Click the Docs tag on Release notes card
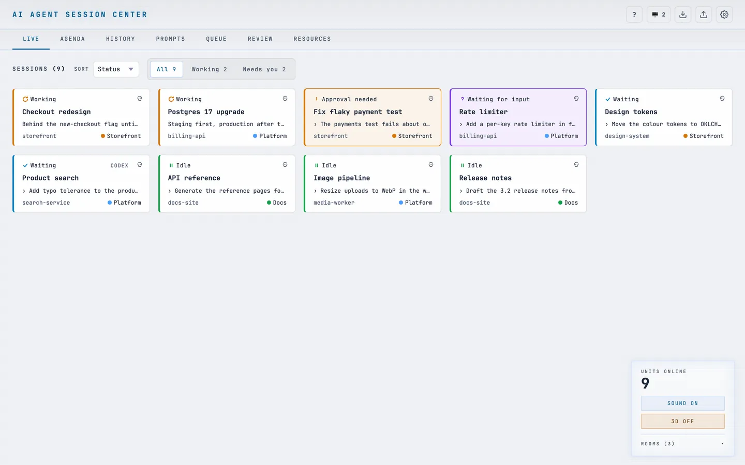The height and width of the screenshot is (465, 745). pos(568,203)
